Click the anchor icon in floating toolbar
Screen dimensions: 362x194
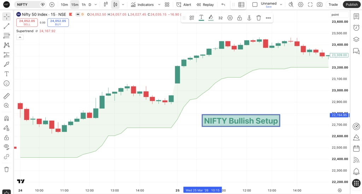tap(249, 18)
